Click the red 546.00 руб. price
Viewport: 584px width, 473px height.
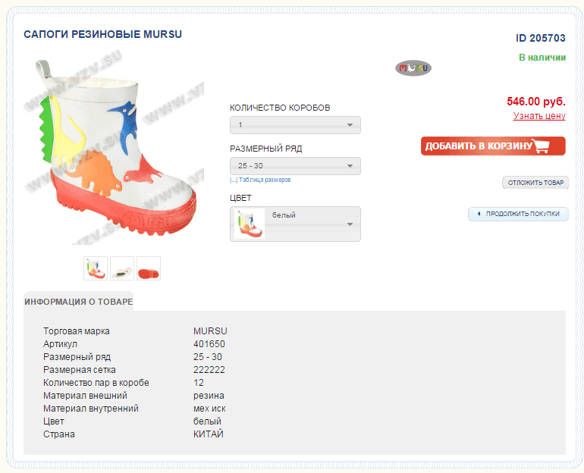[536, 101]
